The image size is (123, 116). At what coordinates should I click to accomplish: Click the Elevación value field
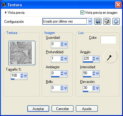(x=87, y=88)
